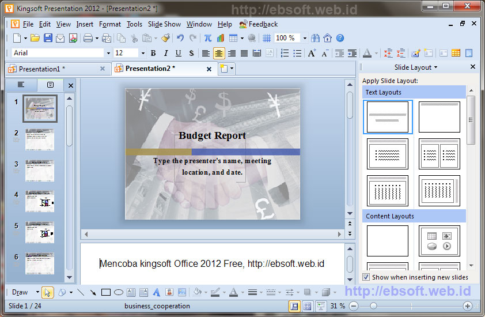Screen dimensions: 485x317
Task: Switch to Slide Sorter view in status bar
Action: click(308, 306)
